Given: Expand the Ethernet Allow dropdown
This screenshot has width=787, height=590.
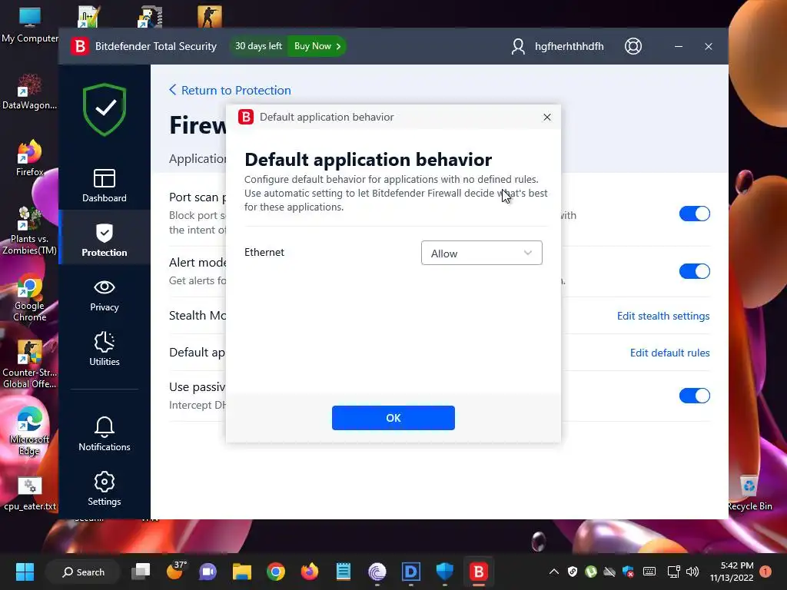Looking at the screenshot, I should pyautogui.click(x=481, y=253).
